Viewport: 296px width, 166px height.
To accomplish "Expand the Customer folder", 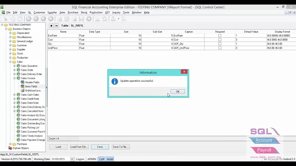I will pyautogui.click(x=10, y=46).
